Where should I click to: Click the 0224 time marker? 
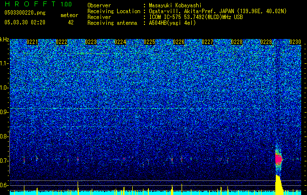point(120,42)
